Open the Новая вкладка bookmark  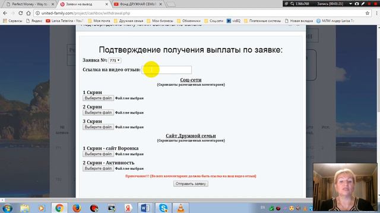[299, 21]
